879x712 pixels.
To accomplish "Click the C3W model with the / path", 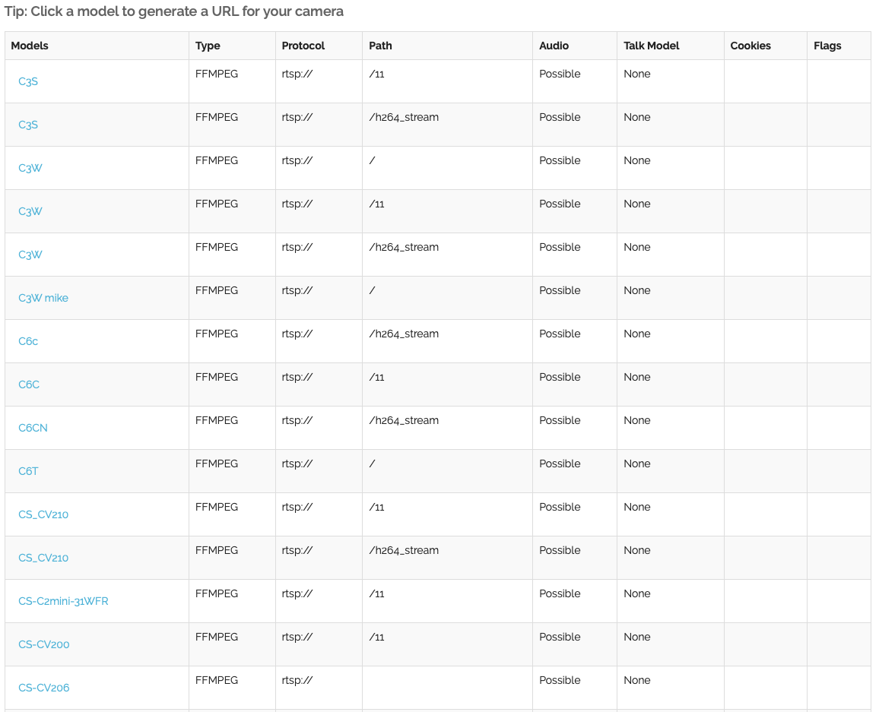I will [x=30, y=168].
